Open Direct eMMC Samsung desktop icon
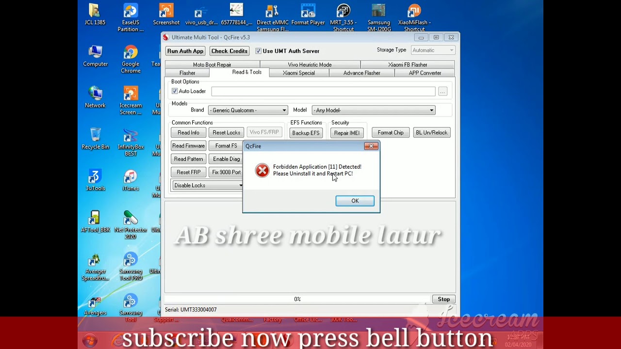Image resolution: width=621 pixels, height=349 pixels. tap(272, 18)
